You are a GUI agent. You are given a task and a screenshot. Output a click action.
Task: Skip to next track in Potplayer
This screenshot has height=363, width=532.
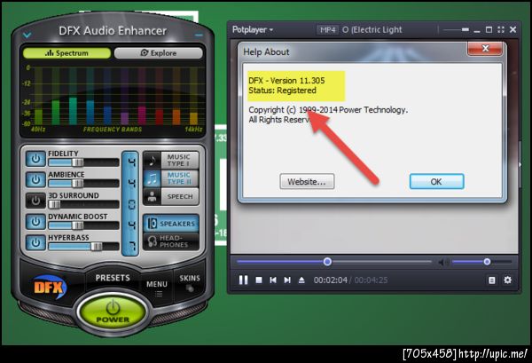pos(287,280)
